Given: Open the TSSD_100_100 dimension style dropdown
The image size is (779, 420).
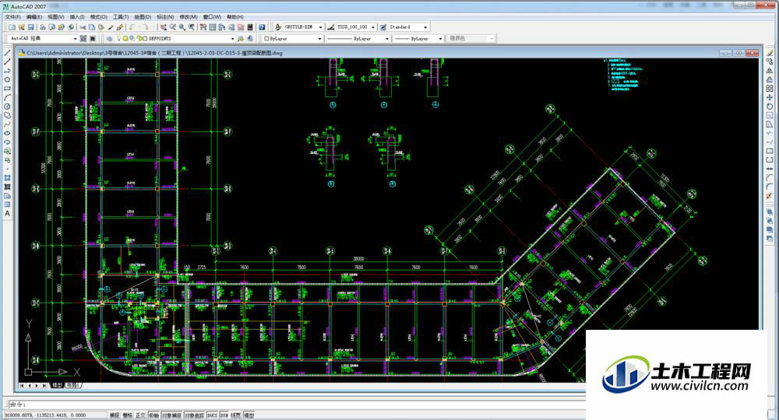Looking at the screenshot, I should click(x=372, y=26).
